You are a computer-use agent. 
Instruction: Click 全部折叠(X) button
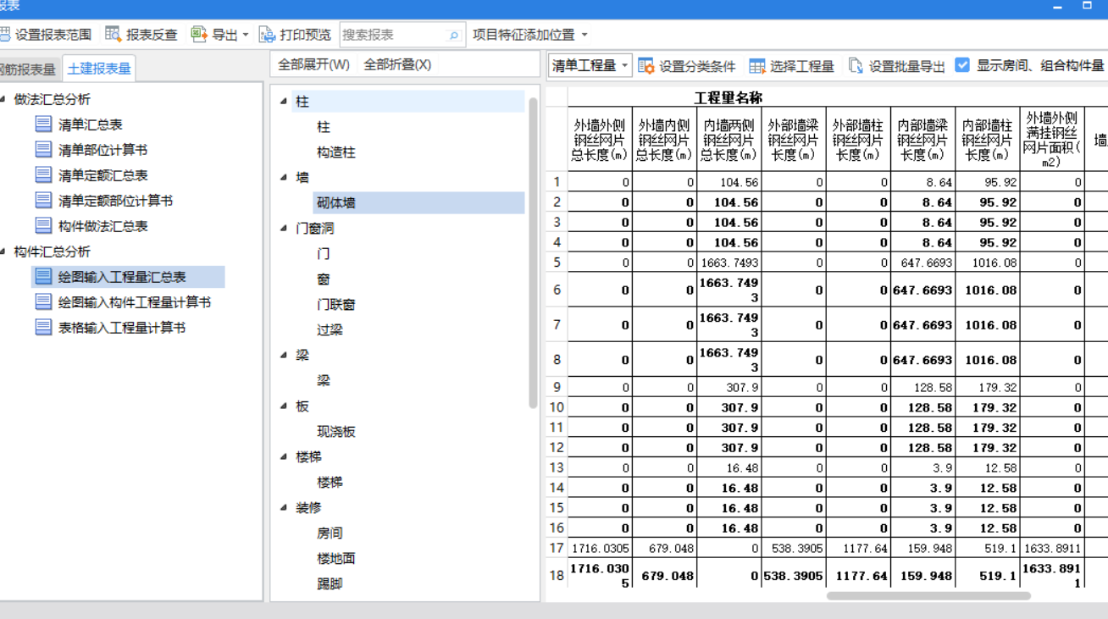[x=397, y=65]
